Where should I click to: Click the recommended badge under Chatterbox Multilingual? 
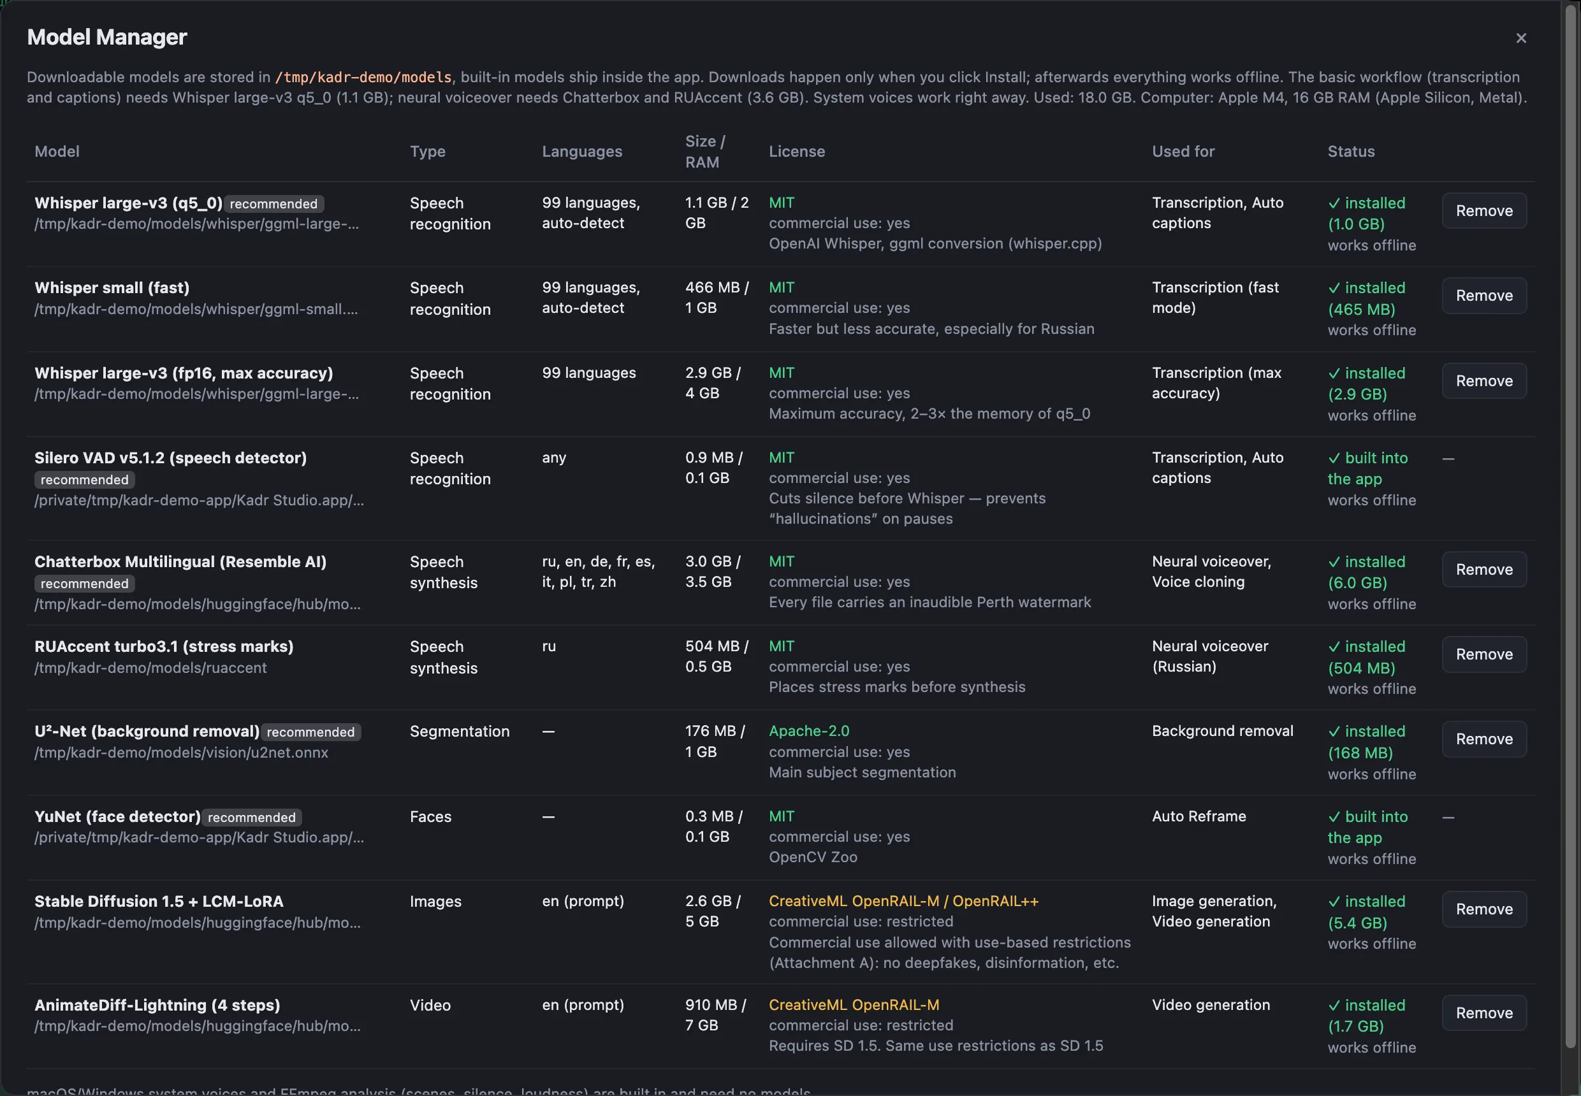85,584
